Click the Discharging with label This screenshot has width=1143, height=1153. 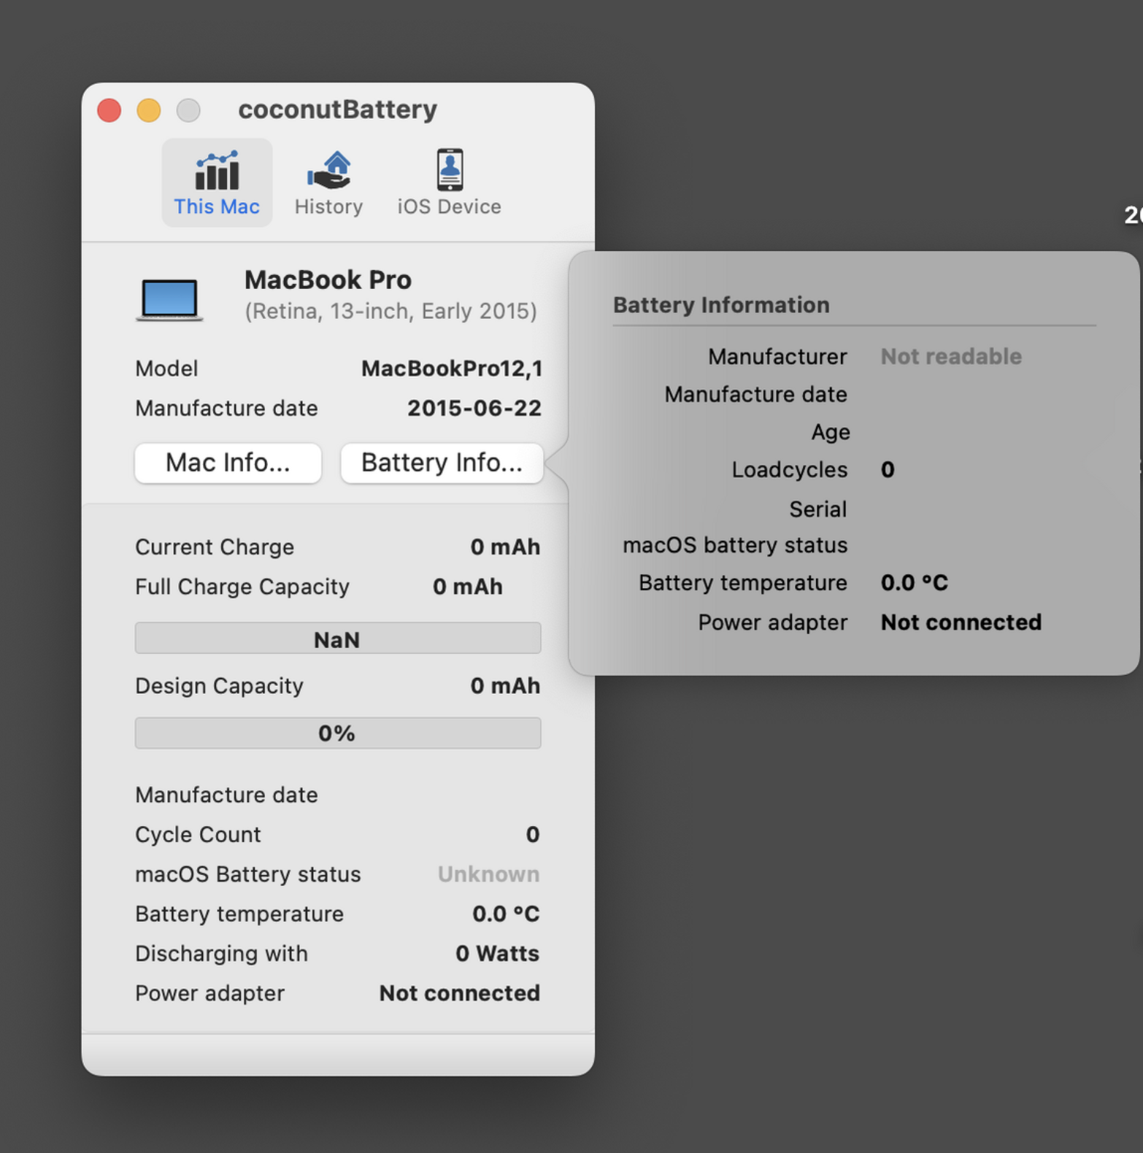pos(221,954)
